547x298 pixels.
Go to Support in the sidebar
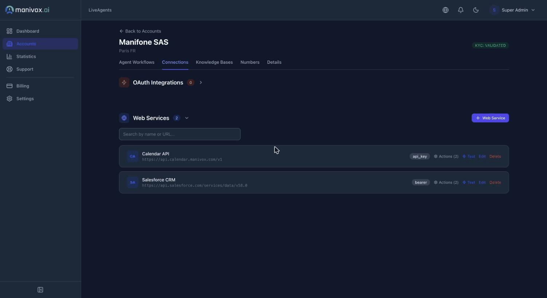point(40,69)
